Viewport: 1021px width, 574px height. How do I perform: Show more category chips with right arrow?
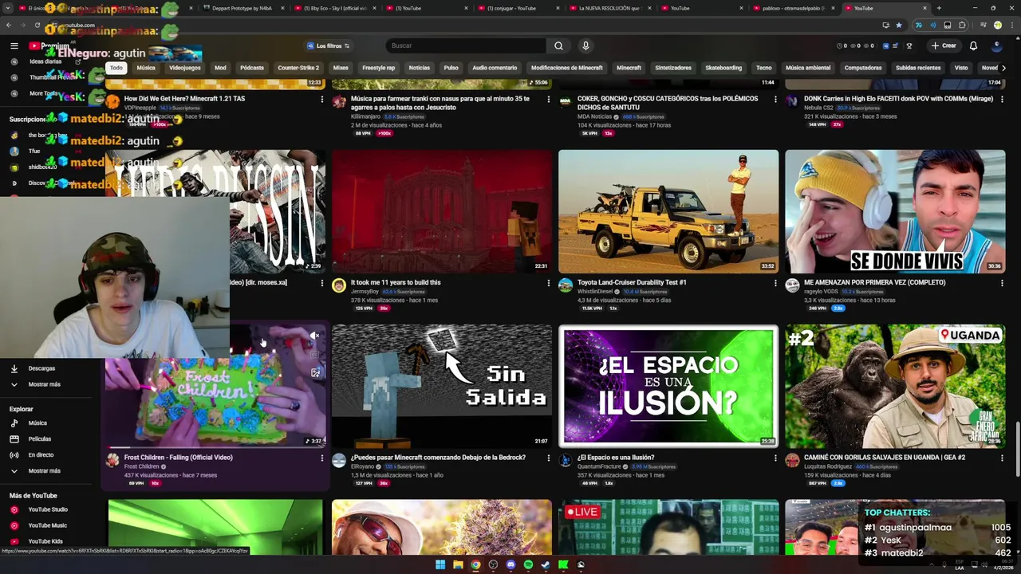1003,68
